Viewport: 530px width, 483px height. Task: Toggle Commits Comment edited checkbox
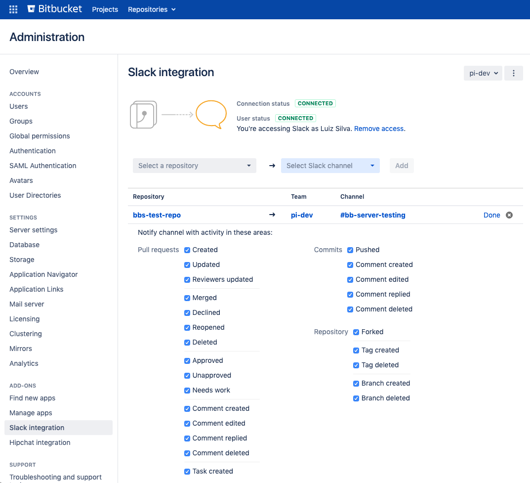[x=350, y=280]
